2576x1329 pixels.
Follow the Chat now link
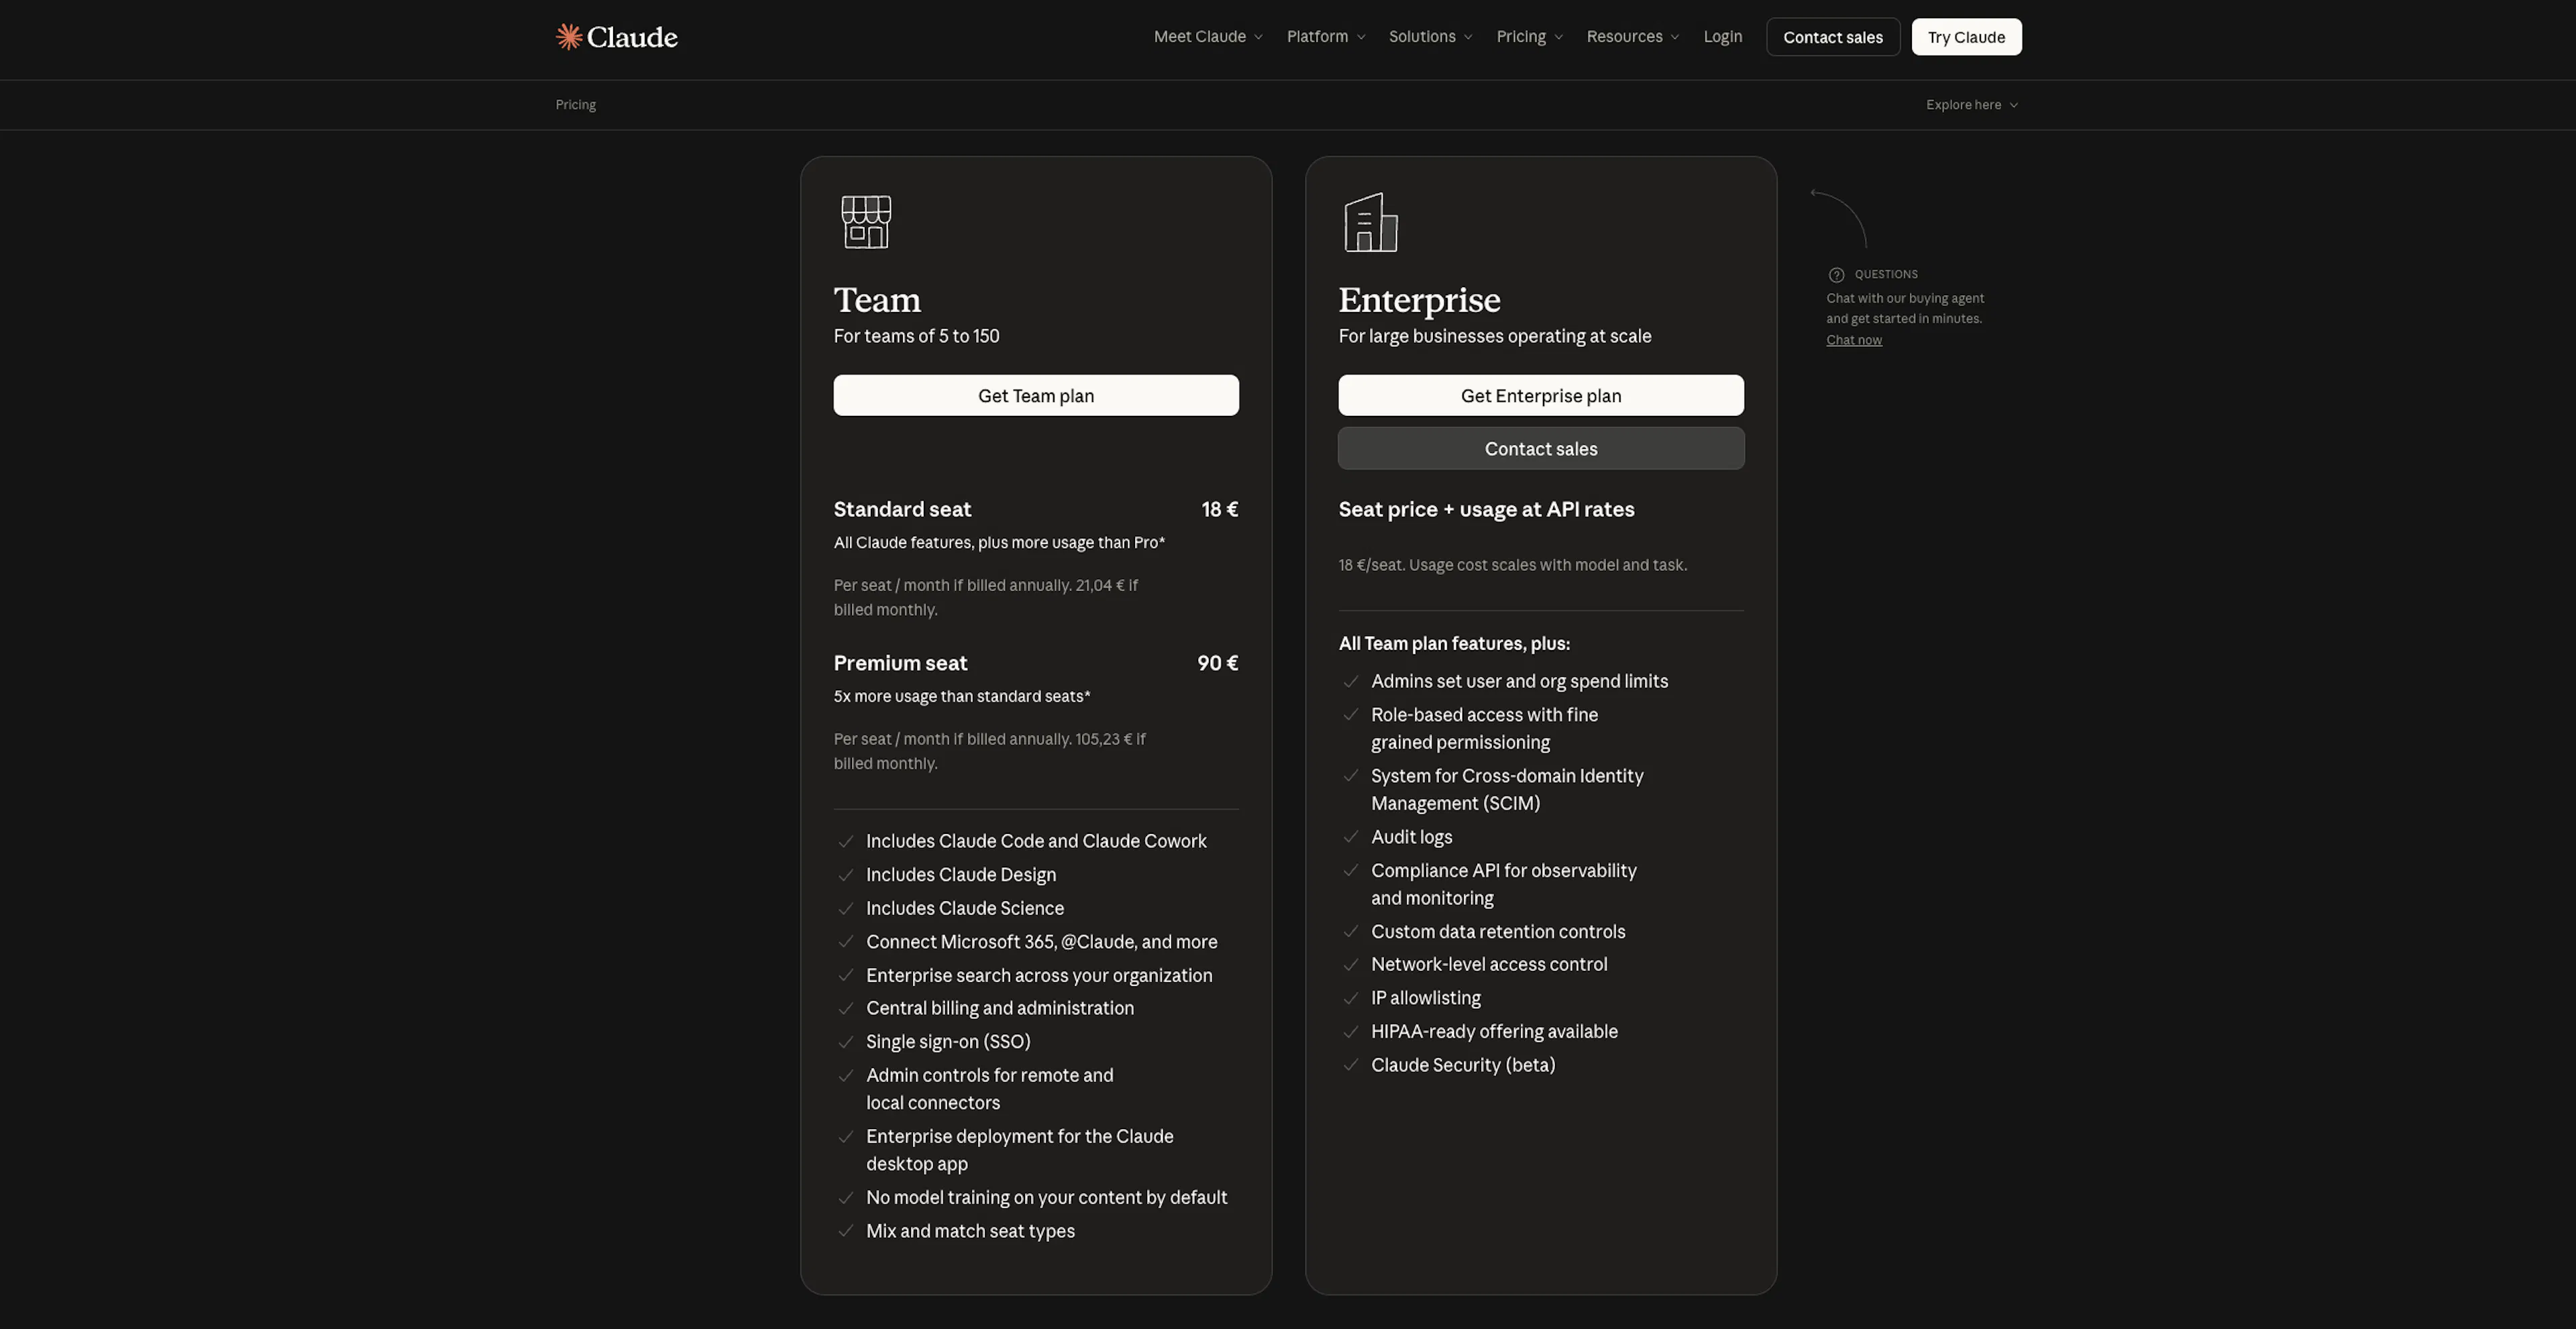click(1854, 340)
